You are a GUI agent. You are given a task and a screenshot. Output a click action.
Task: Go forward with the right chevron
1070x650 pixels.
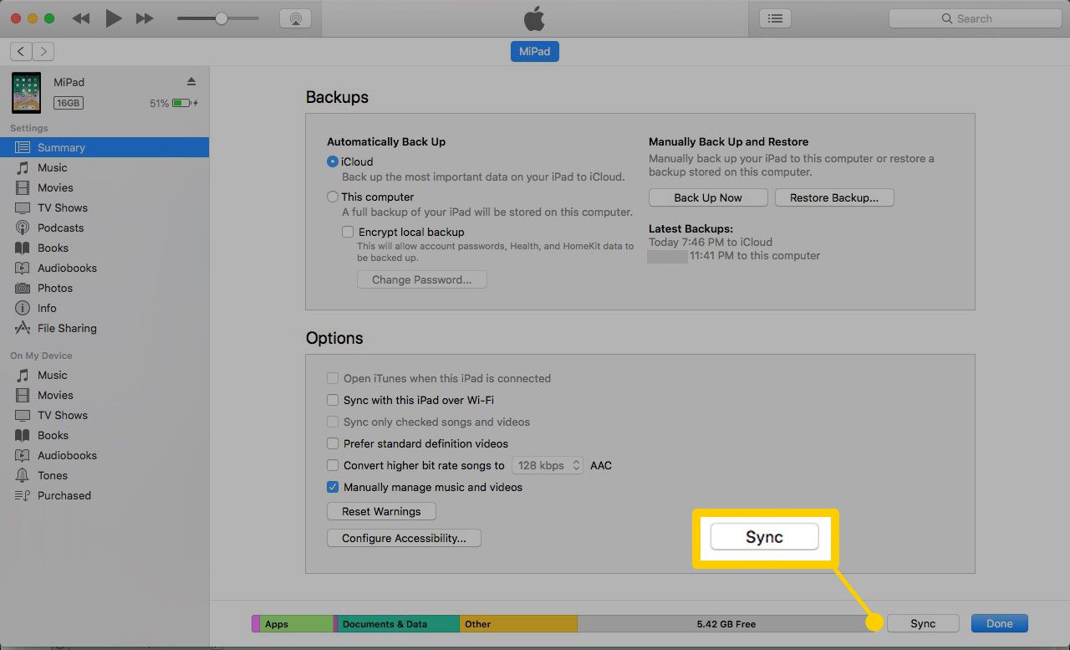[43, 52]
